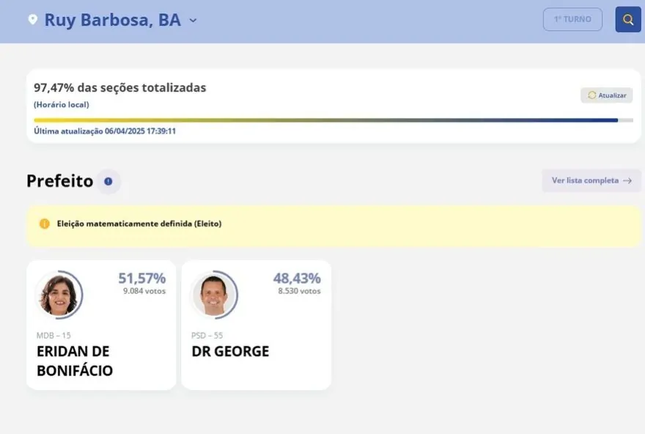Click the Eleição matematicamente definida banner text
This screenshot has height=434, width=645.
tap(139, 224)
